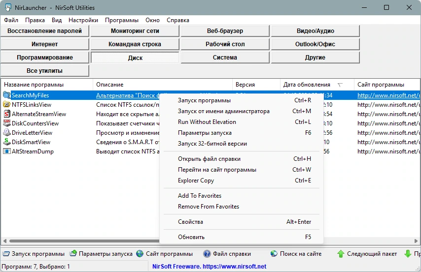Click the Сайт программы globe icon
Image resolution: width=421 pixels, height=272 pixels.
(x=140, y=253)
